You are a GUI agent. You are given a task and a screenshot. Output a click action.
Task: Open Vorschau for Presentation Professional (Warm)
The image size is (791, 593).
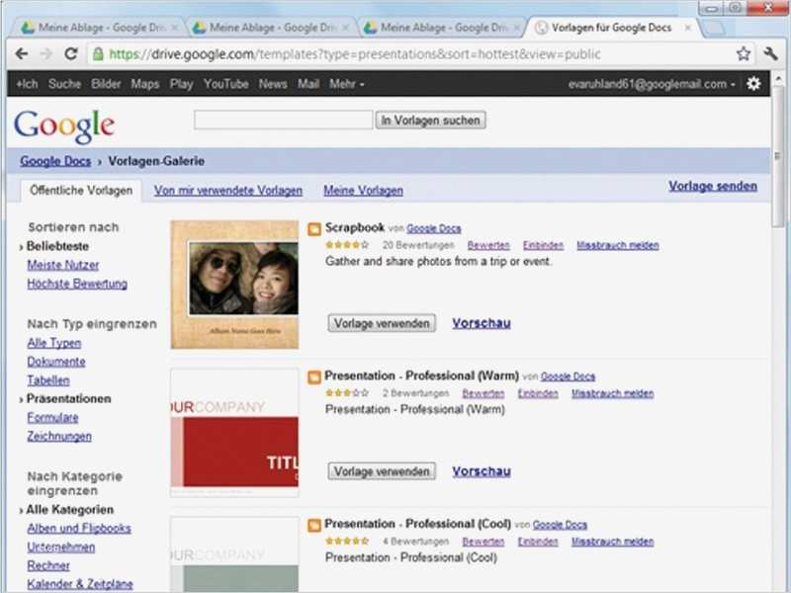point(482,471)
